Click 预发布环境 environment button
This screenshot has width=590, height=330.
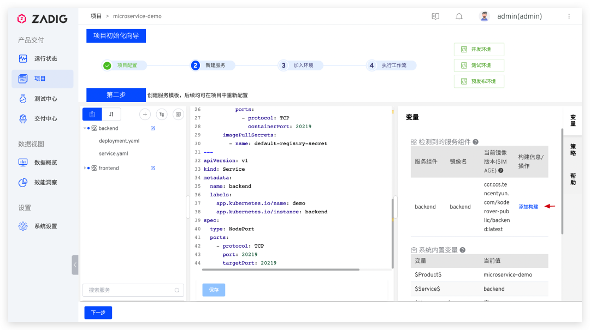479,81
